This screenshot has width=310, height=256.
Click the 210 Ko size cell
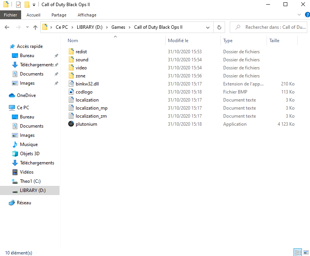tap(288, 84)
